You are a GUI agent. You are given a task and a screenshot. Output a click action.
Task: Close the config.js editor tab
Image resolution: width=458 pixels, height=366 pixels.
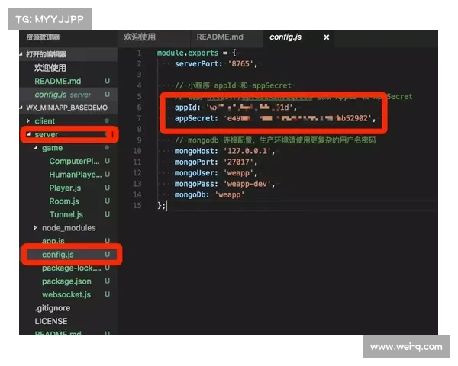tap(327, 37)
